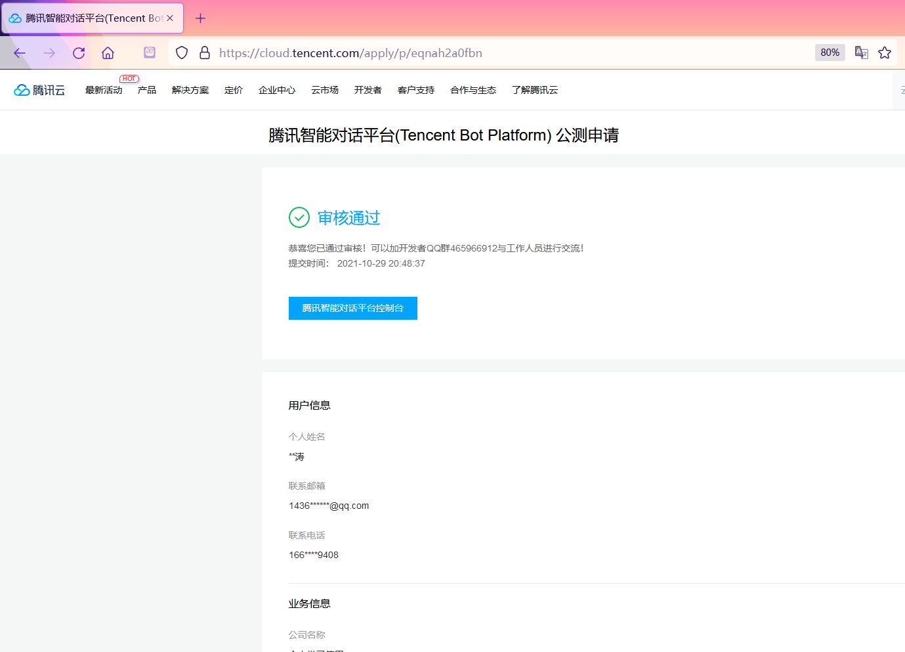View site security lock information

pos(205,53)
